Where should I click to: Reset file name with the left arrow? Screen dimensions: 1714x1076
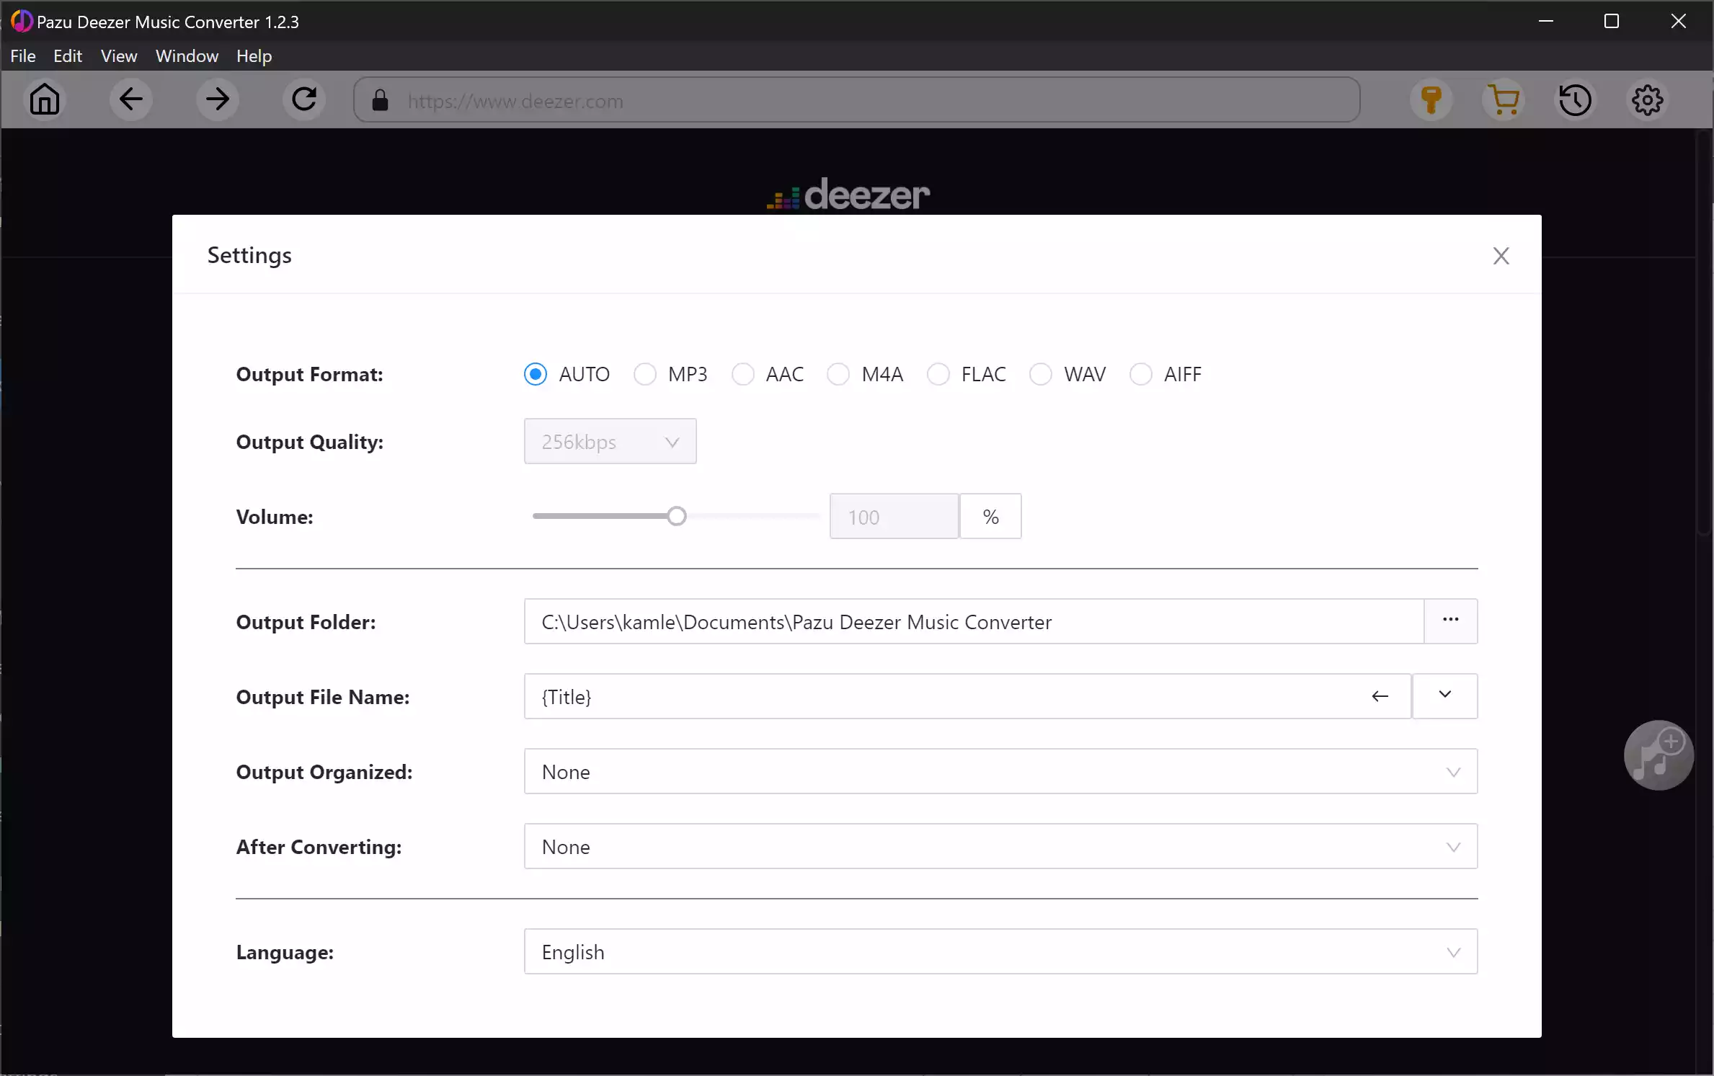(x=1380, y=696)
